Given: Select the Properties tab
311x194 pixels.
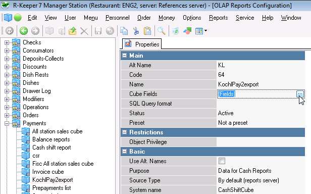Looking at the screenshot, I should coord(142,44).
